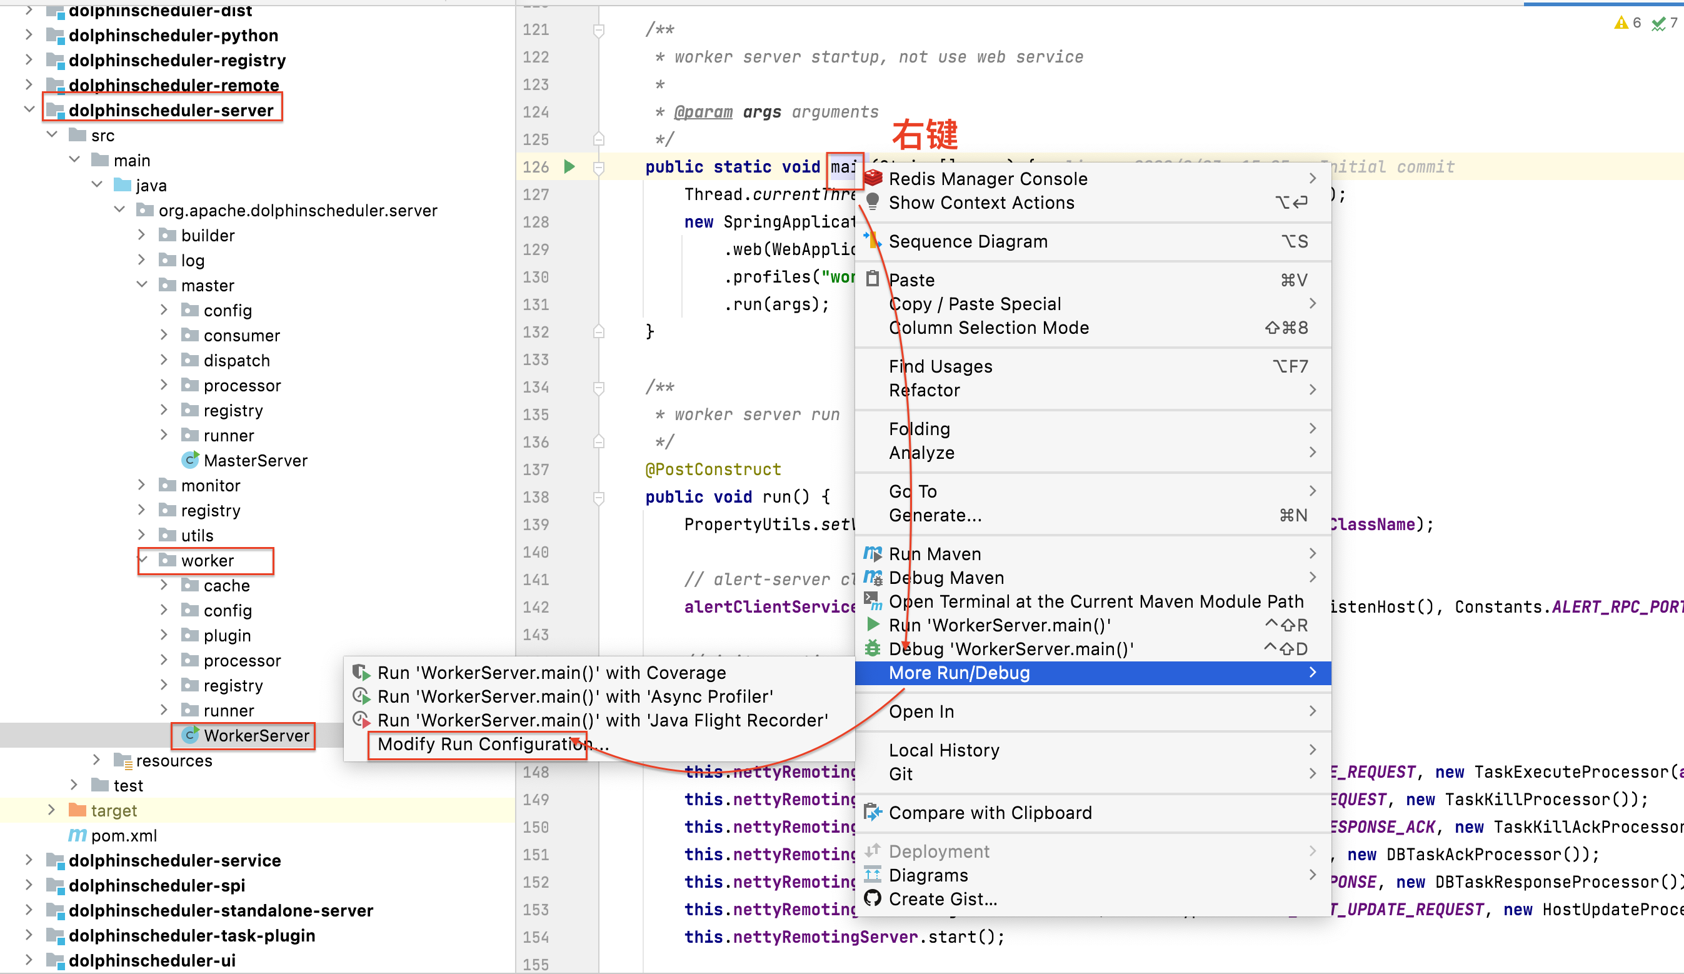Click the green run gutter icon at line 126

click(569, 166)
